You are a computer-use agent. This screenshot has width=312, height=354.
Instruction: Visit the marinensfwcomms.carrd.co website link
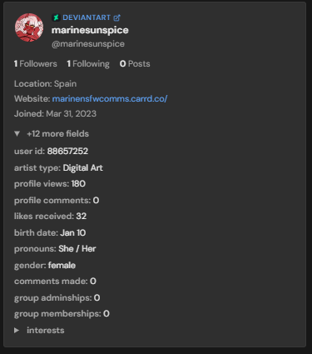pos(110,98)
